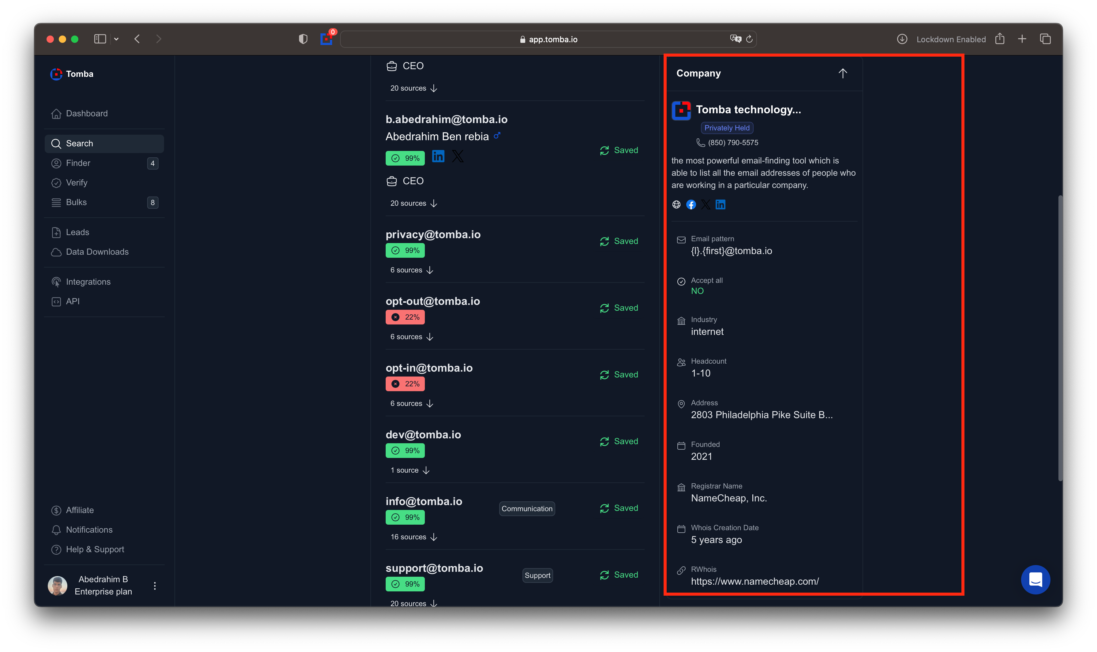This screenshot has height=652, width=1097.
Task: Click the Communication tag on info@tomba.io
Action: click(527, 509)
